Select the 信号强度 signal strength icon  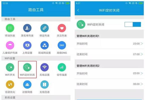tap(62, 67)
